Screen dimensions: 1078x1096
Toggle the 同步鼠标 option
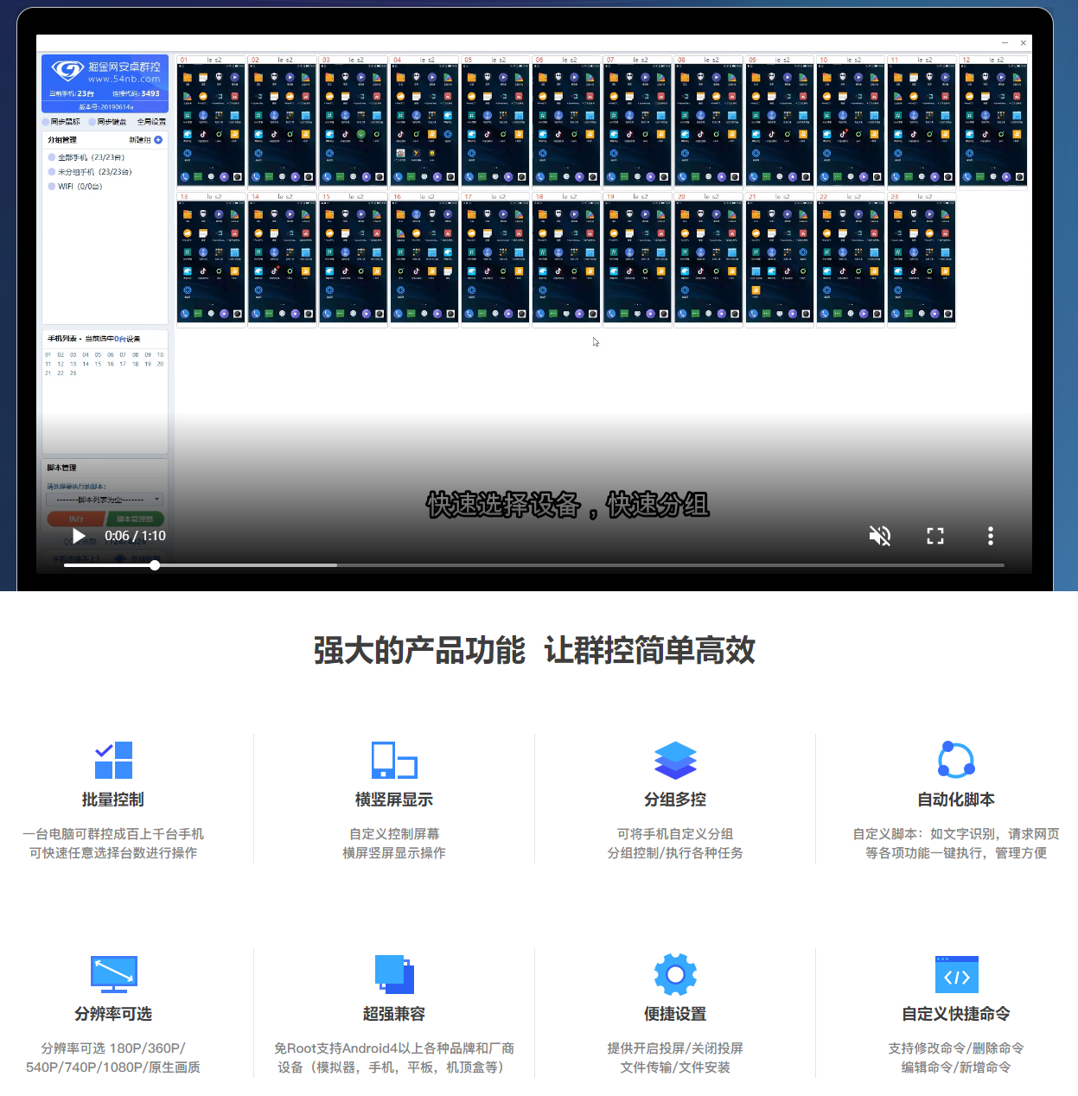point(61,122)
